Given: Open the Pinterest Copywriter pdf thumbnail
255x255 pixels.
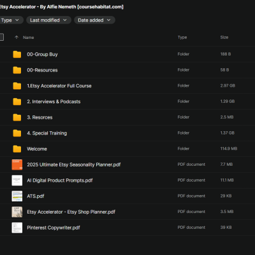Looking at the screenshot, I should coord(17,228).
